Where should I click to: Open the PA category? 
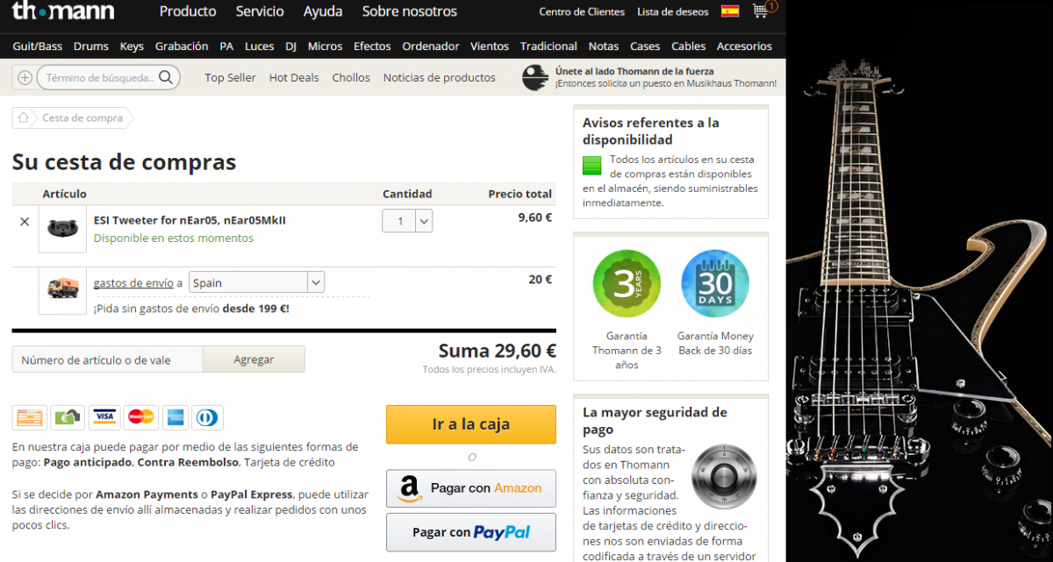(x=226, y=46)
